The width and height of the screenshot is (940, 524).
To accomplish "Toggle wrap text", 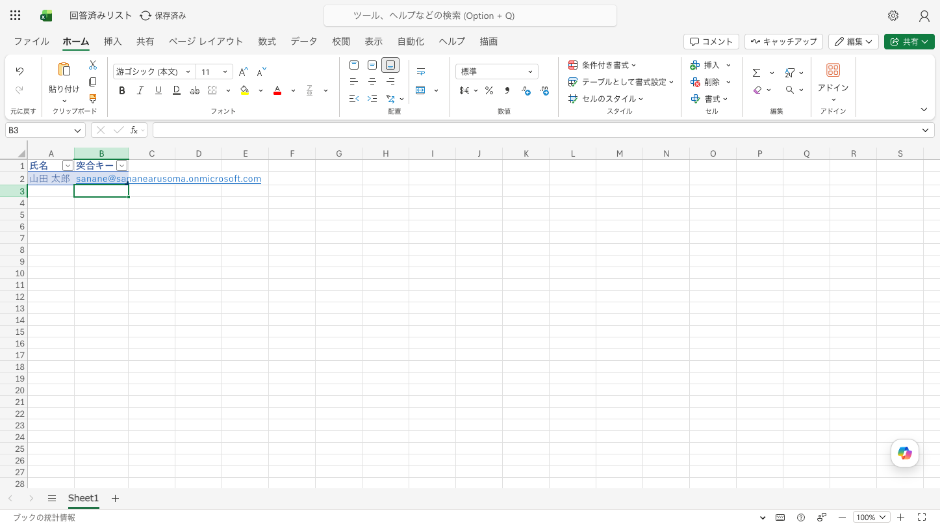I will click(x=420, y=72).
